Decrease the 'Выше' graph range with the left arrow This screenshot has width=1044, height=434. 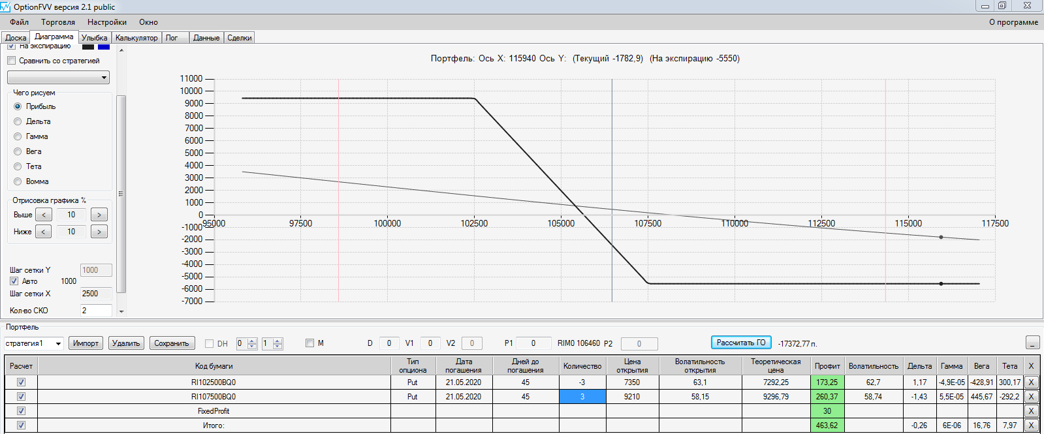coord(44,215)
